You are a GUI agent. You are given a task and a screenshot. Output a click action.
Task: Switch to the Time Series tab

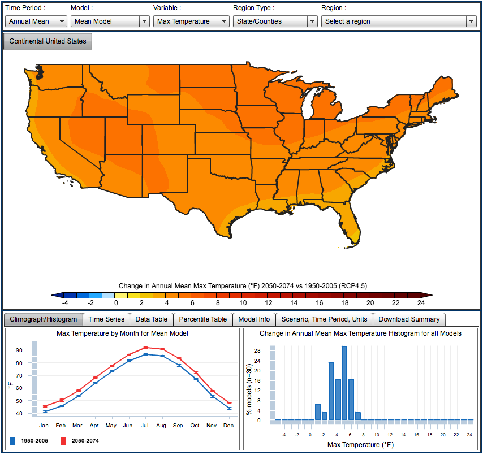106,319
